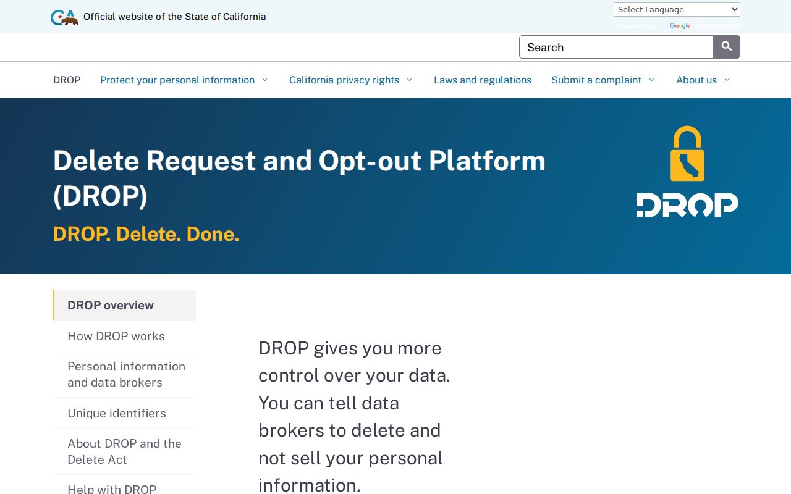Open Laws and regulations nav link

point(483,80)
